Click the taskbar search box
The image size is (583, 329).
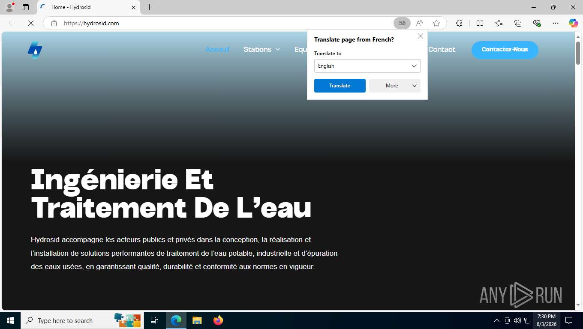(x=81, y=320)
